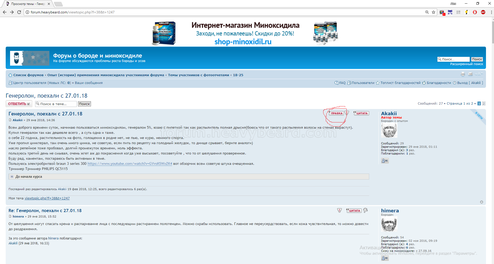This screenshot has height=264, width=494.
Task: Open the YouTube link in Akakii's post
Action: point(130,164)
